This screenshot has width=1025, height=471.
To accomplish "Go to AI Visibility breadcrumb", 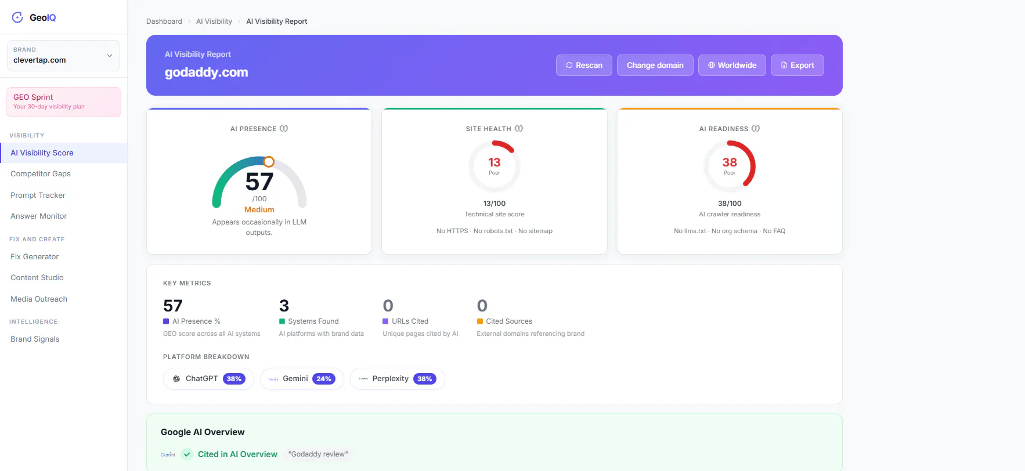I will [x=214, y=21].
